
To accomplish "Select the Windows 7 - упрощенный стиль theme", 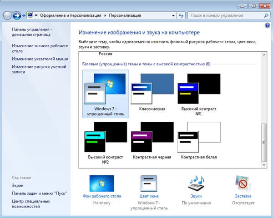I will coord(106,94).
